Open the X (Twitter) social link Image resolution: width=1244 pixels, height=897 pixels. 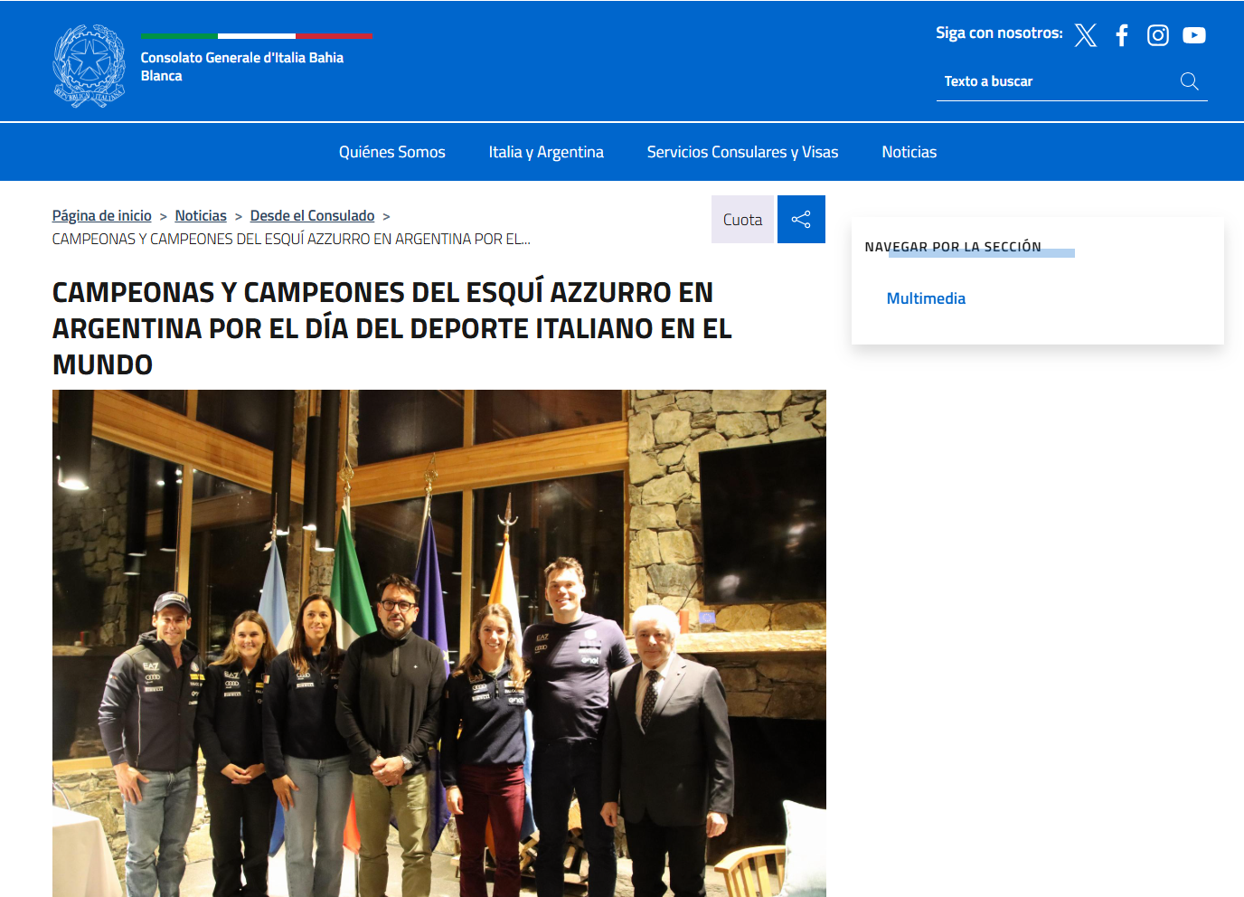[x=1086, y=35]
